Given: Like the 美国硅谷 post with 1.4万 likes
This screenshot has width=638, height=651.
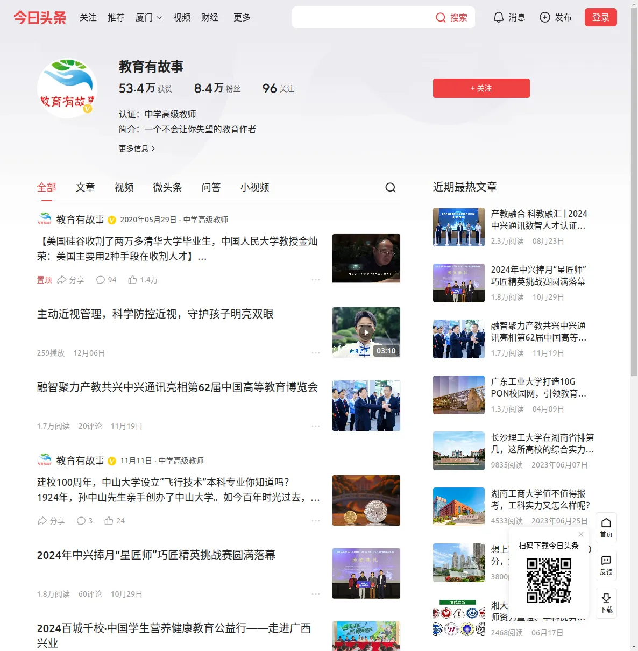Looking at the screenshot, I should pos(143,280).
